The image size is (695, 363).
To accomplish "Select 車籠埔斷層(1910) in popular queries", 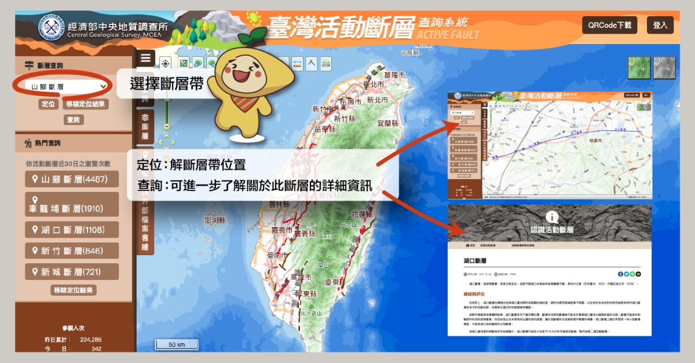I will 72,204.
